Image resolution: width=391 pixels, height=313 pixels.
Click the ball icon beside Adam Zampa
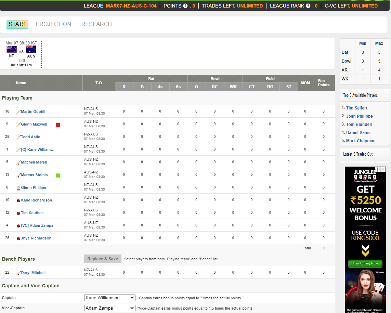pyautogui.click(x=18, y=226)
